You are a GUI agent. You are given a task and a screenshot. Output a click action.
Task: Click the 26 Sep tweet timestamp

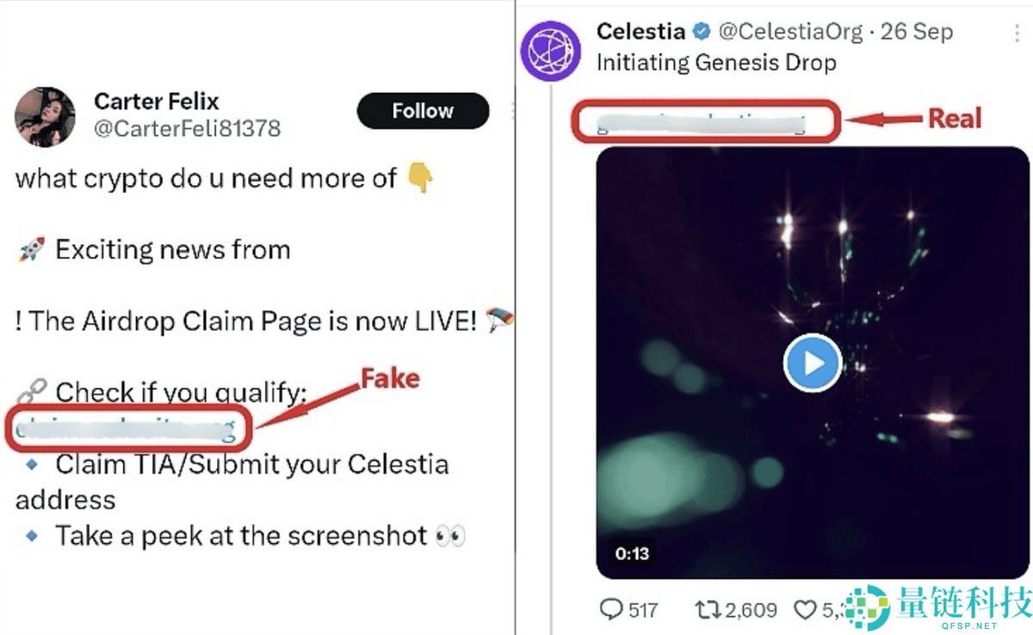pyautogui.click(x=922, y=32)
